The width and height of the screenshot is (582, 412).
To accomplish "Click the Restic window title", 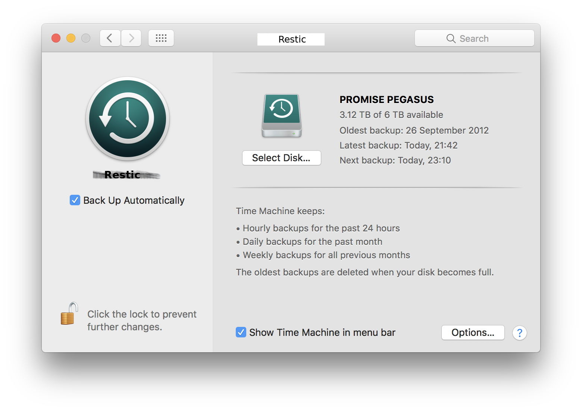I will point(292,39).
